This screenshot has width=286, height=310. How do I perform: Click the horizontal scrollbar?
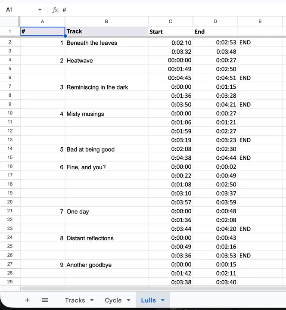tap(153, 288)
